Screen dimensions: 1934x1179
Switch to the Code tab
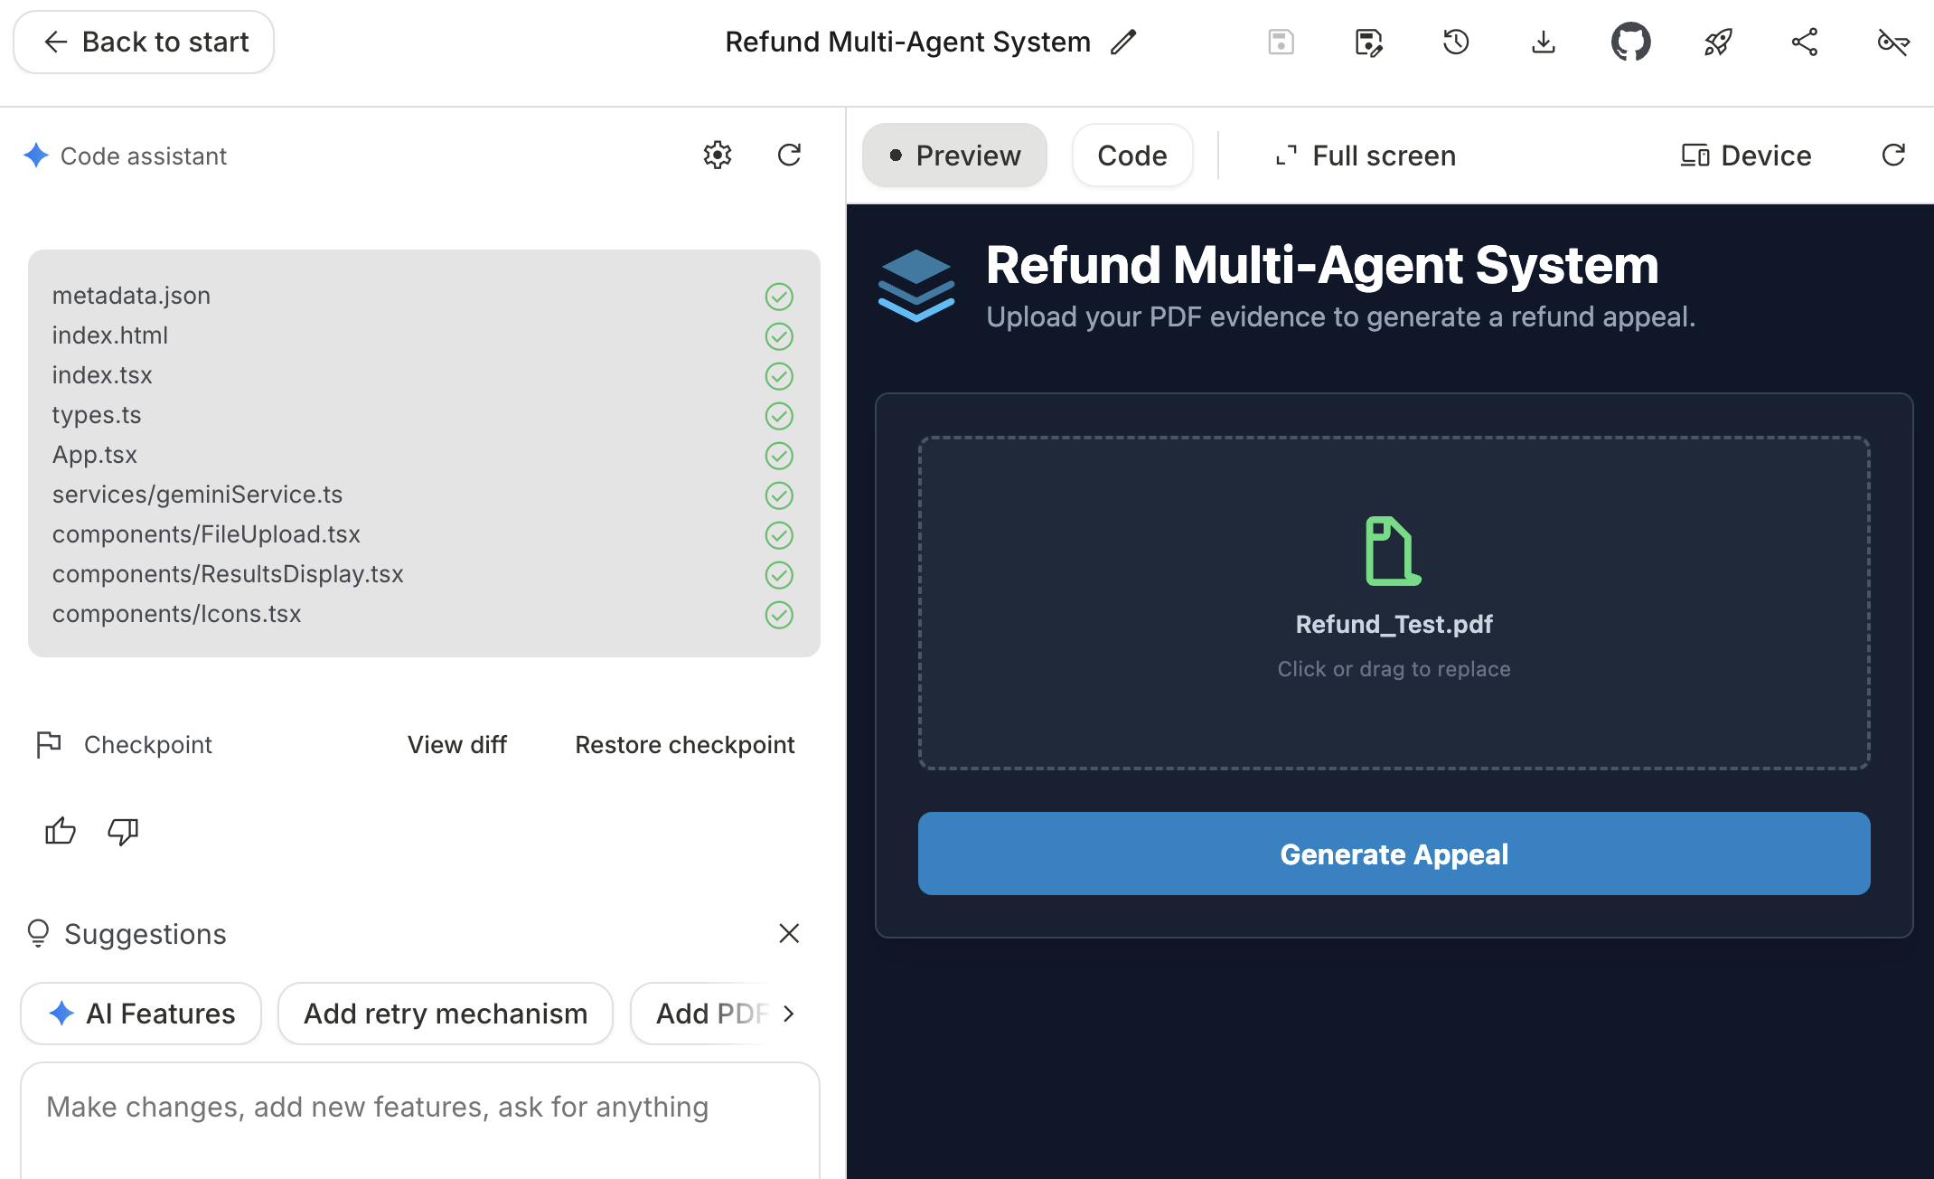pyautogui.click(x=1131, y=156)
